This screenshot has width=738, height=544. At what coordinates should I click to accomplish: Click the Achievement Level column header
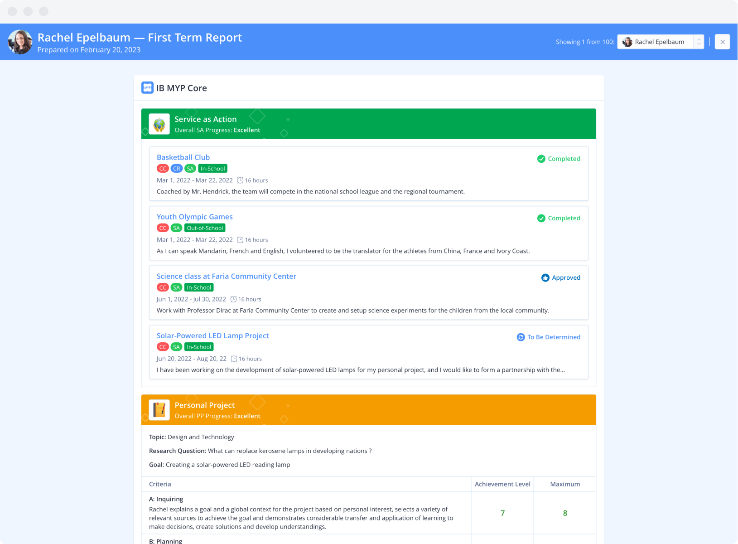[502, 484]
